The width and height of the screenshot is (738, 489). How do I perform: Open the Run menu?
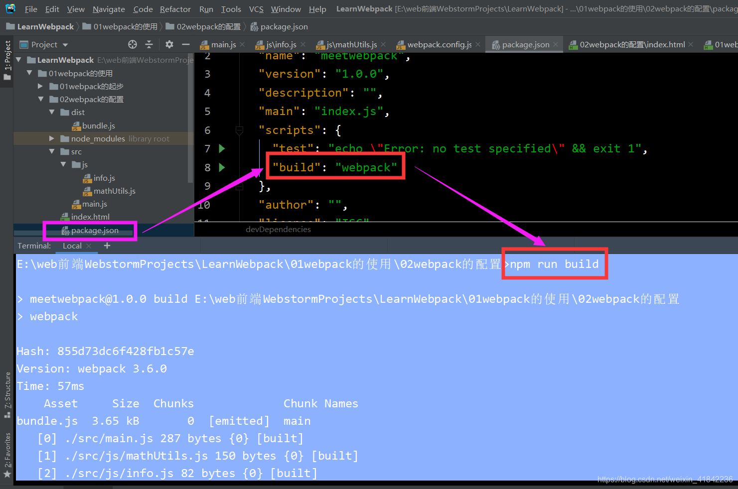[x=206, y=9]
